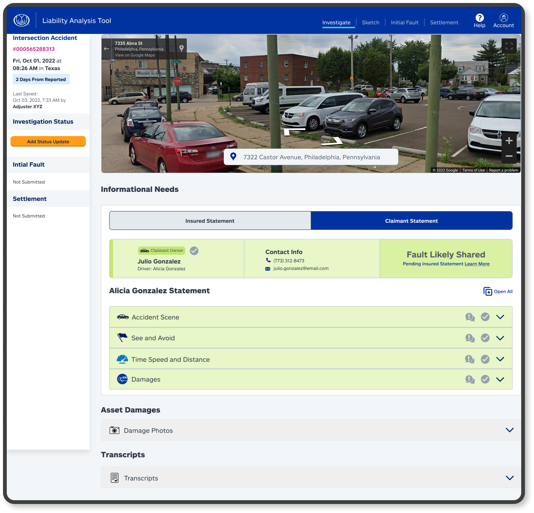Open Help from the question mark icon
534x513 pixels.
point(479,18)
